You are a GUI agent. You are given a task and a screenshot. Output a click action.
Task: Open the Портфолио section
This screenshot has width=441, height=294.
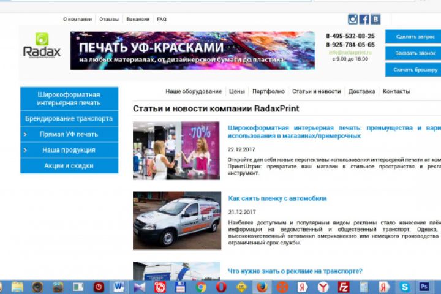(x=268, y=91)
